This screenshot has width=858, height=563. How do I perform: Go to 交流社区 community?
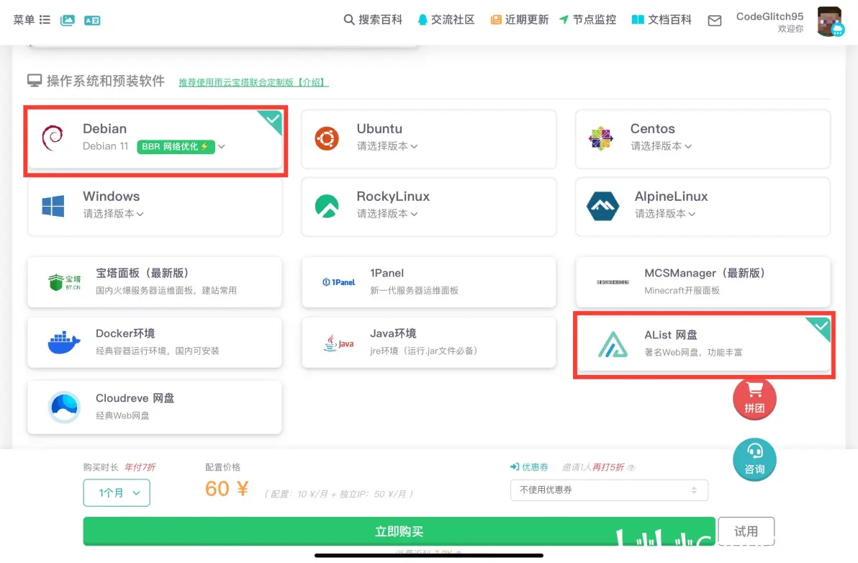coord(446,19)
